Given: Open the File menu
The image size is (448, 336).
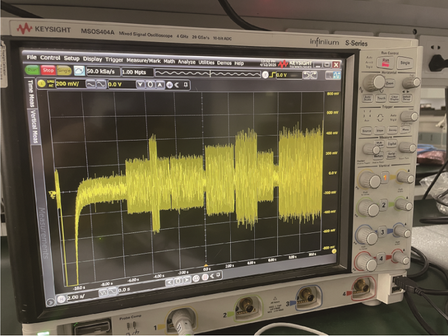Looking at the screenshot, I should pos(31,57).
